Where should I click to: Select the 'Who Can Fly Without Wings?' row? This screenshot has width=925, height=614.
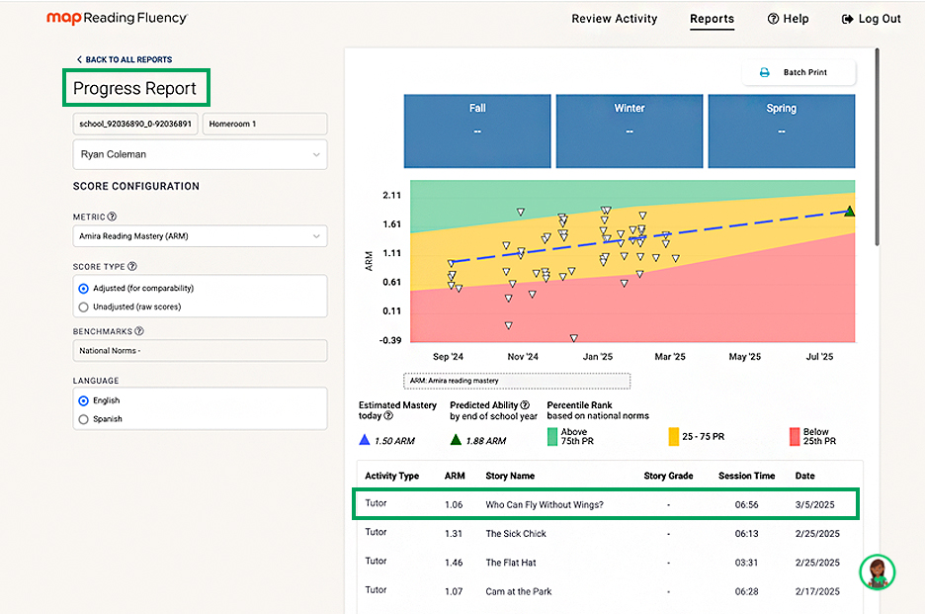(606, 504)
